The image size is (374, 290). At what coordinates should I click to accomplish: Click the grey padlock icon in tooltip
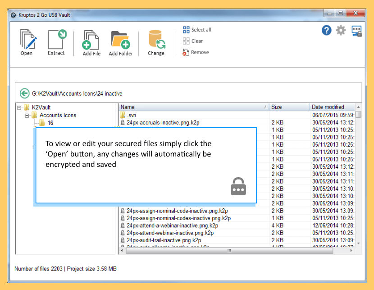pos(238,186)
